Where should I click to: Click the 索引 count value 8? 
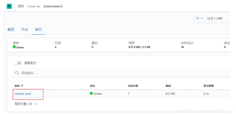point(92,47)
